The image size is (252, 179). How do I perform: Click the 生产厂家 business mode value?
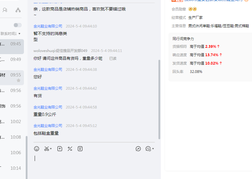[196, 18]
